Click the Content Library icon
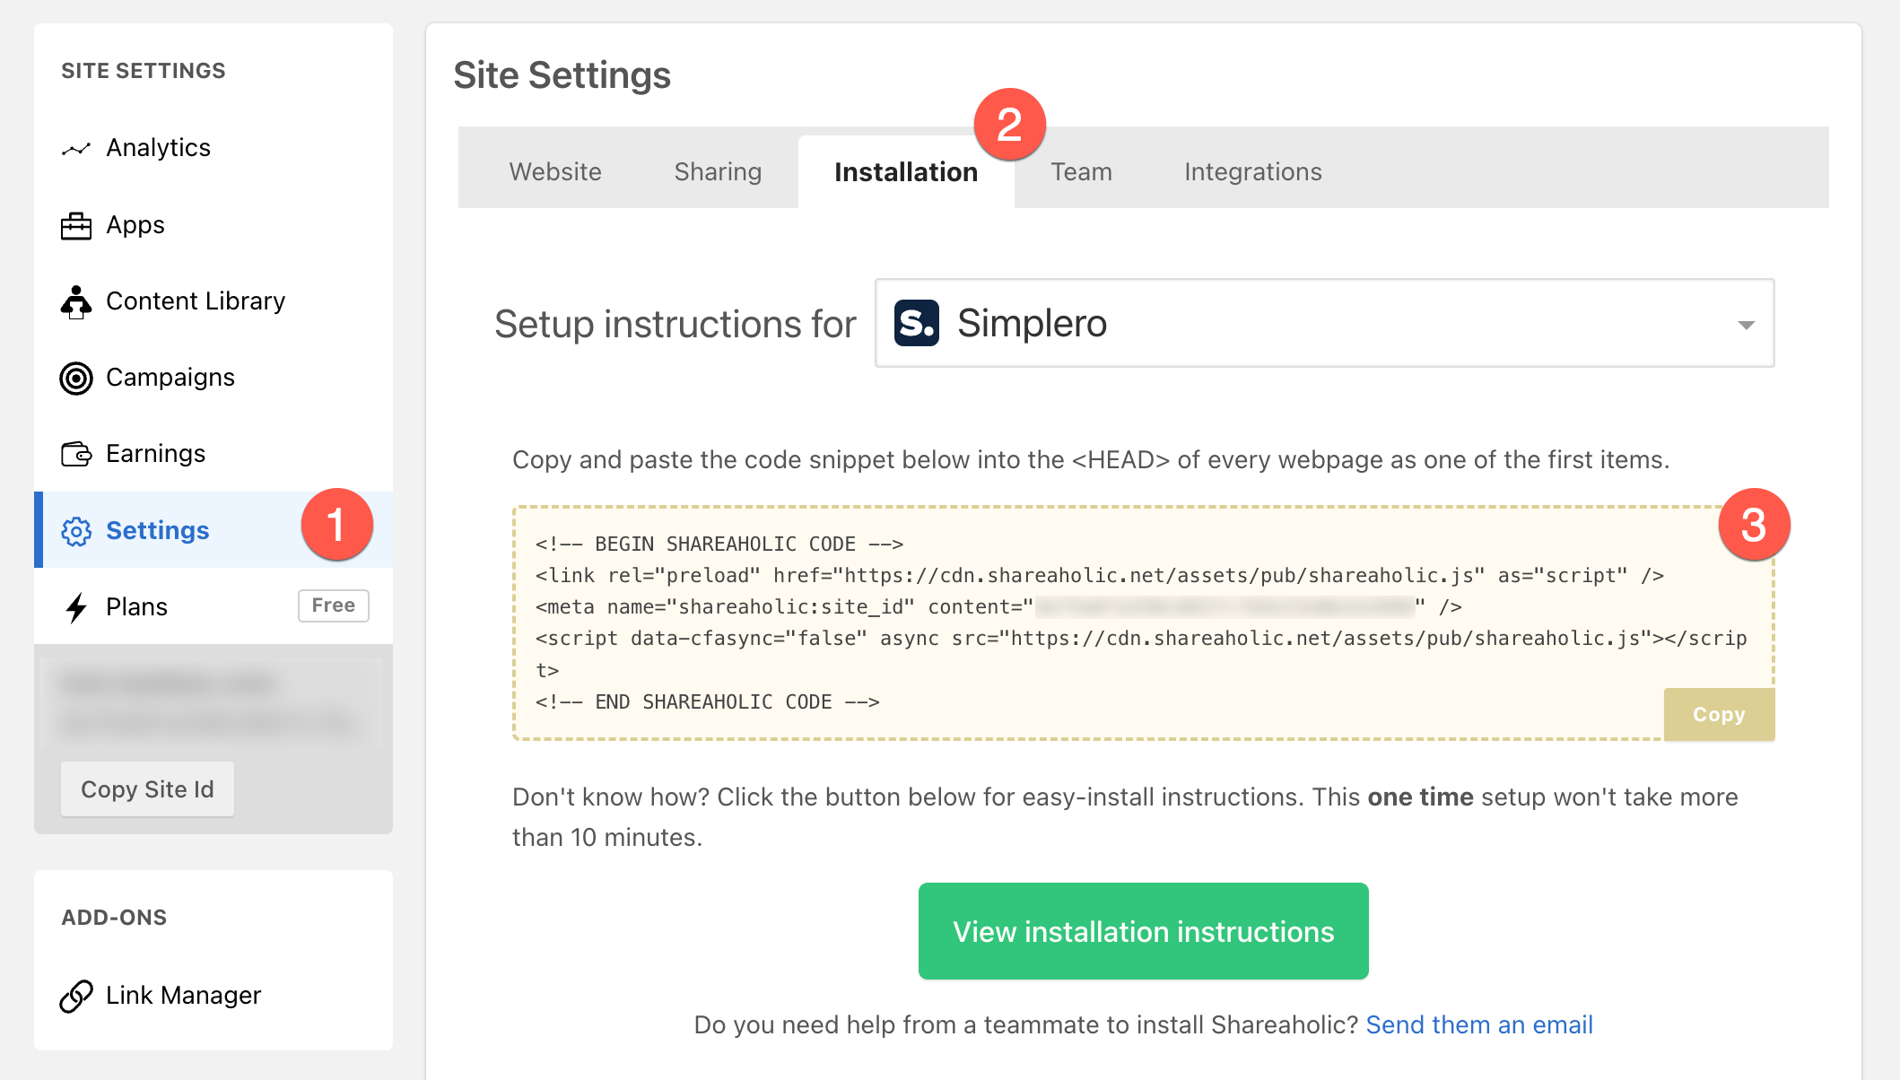 click(x=76, y=301)
